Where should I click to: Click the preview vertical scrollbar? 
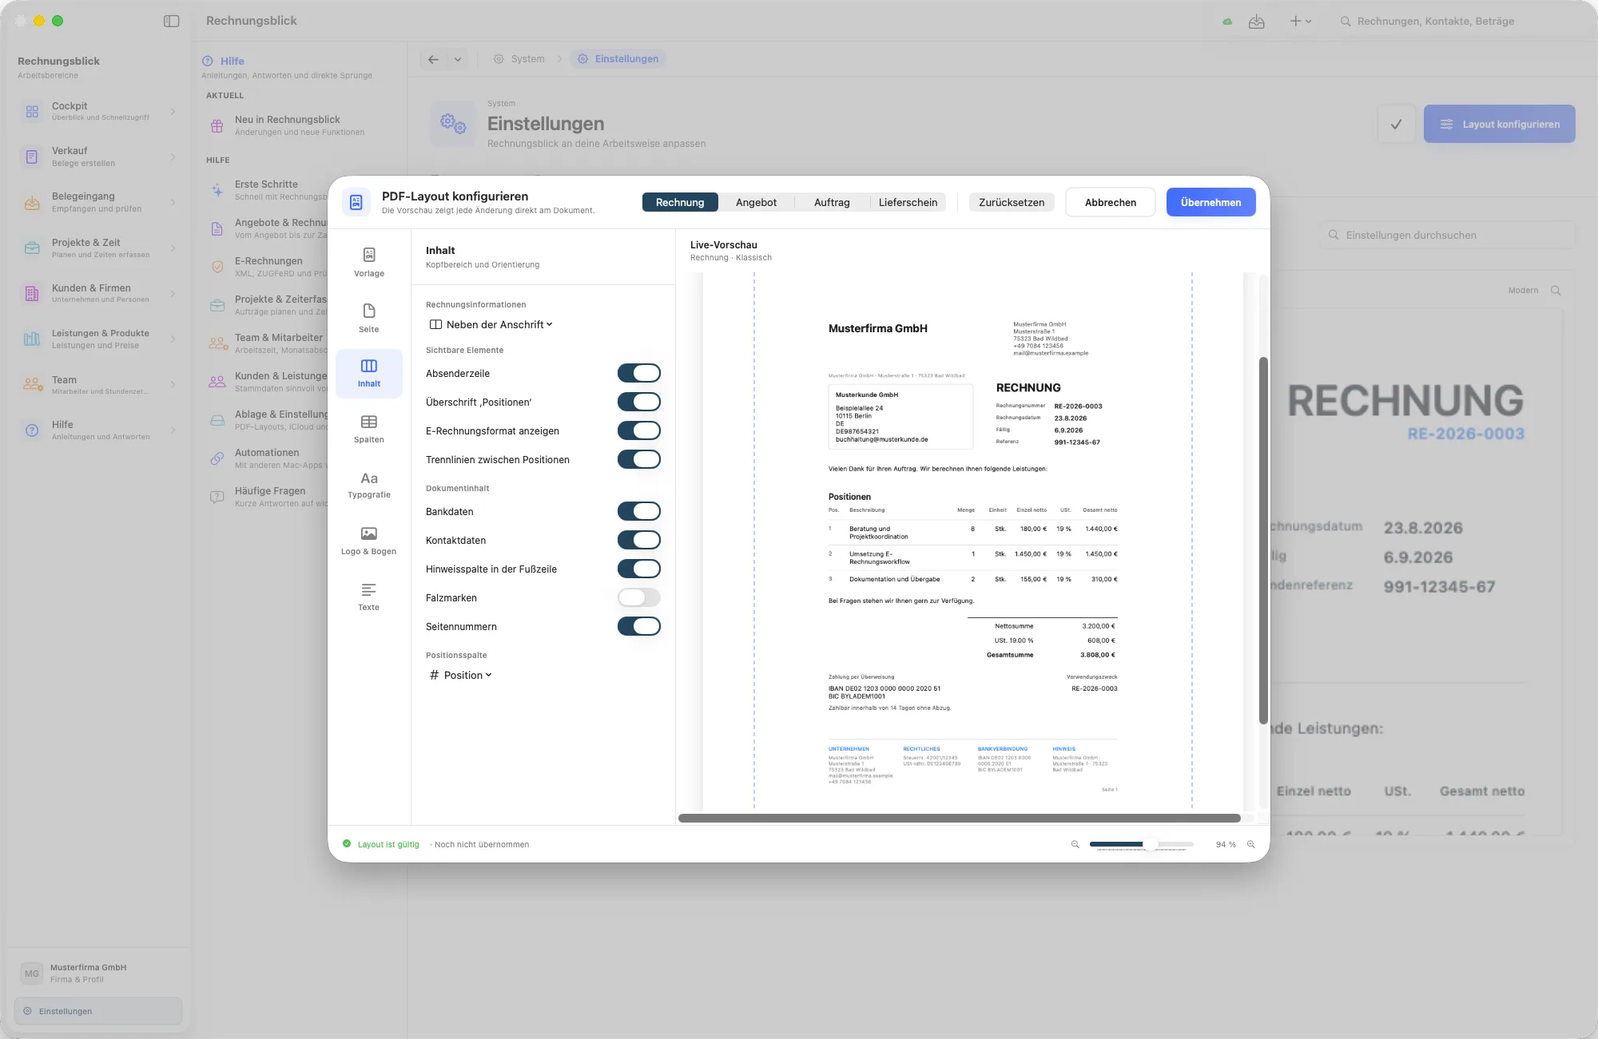tap(1263, 541)
